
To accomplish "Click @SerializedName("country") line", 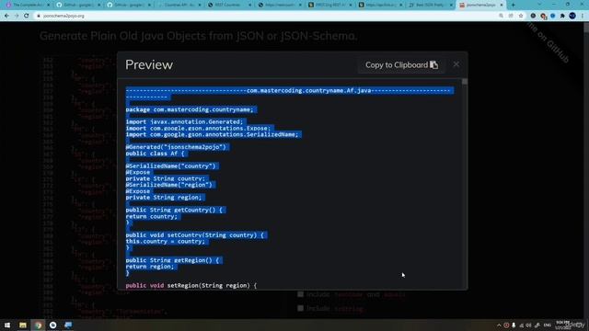I will point(170,165).
